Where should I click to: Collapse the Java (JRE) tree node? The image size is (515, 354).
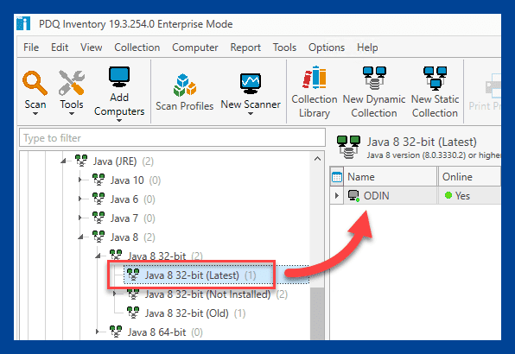tap(63, 161)
